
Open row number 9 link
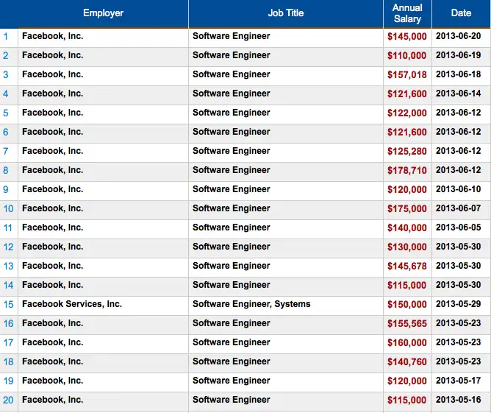[6, 189]
